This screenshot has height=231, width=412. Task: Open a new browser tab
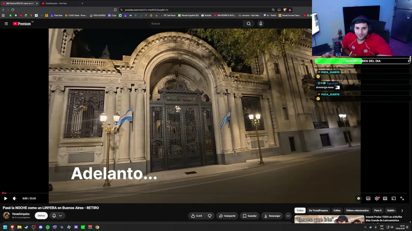(x=82, y=3)
